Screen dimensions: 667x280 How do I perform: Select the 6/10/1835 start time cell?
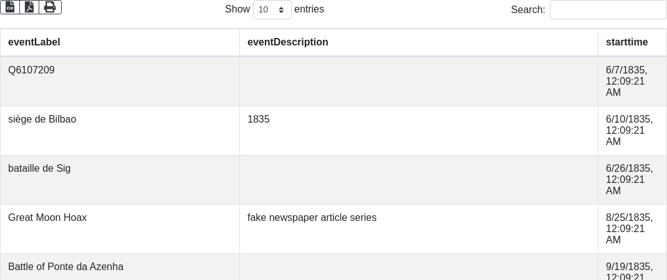coord(629,131)
